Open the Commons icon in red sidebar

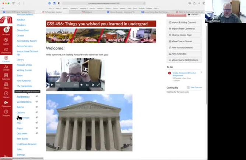pos(6,104)
